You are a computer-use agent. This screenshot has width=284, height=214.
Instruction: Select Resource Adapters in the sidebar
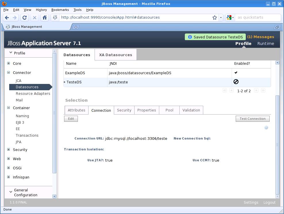(x=33, y=93)
